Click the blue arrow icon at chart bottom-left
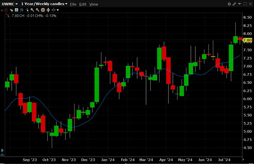 [x=2, y=151]
